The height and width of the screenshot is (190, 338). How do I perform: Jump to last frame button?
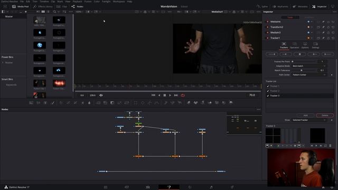point(176,95)
